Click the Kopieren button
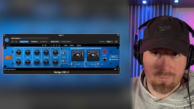 [x=34, y=42]
